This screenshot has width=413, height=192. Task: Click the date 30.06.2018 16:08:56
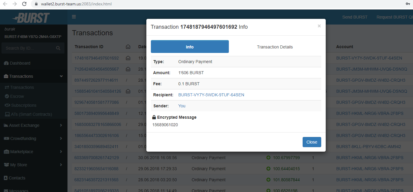[x=157, y=158]
